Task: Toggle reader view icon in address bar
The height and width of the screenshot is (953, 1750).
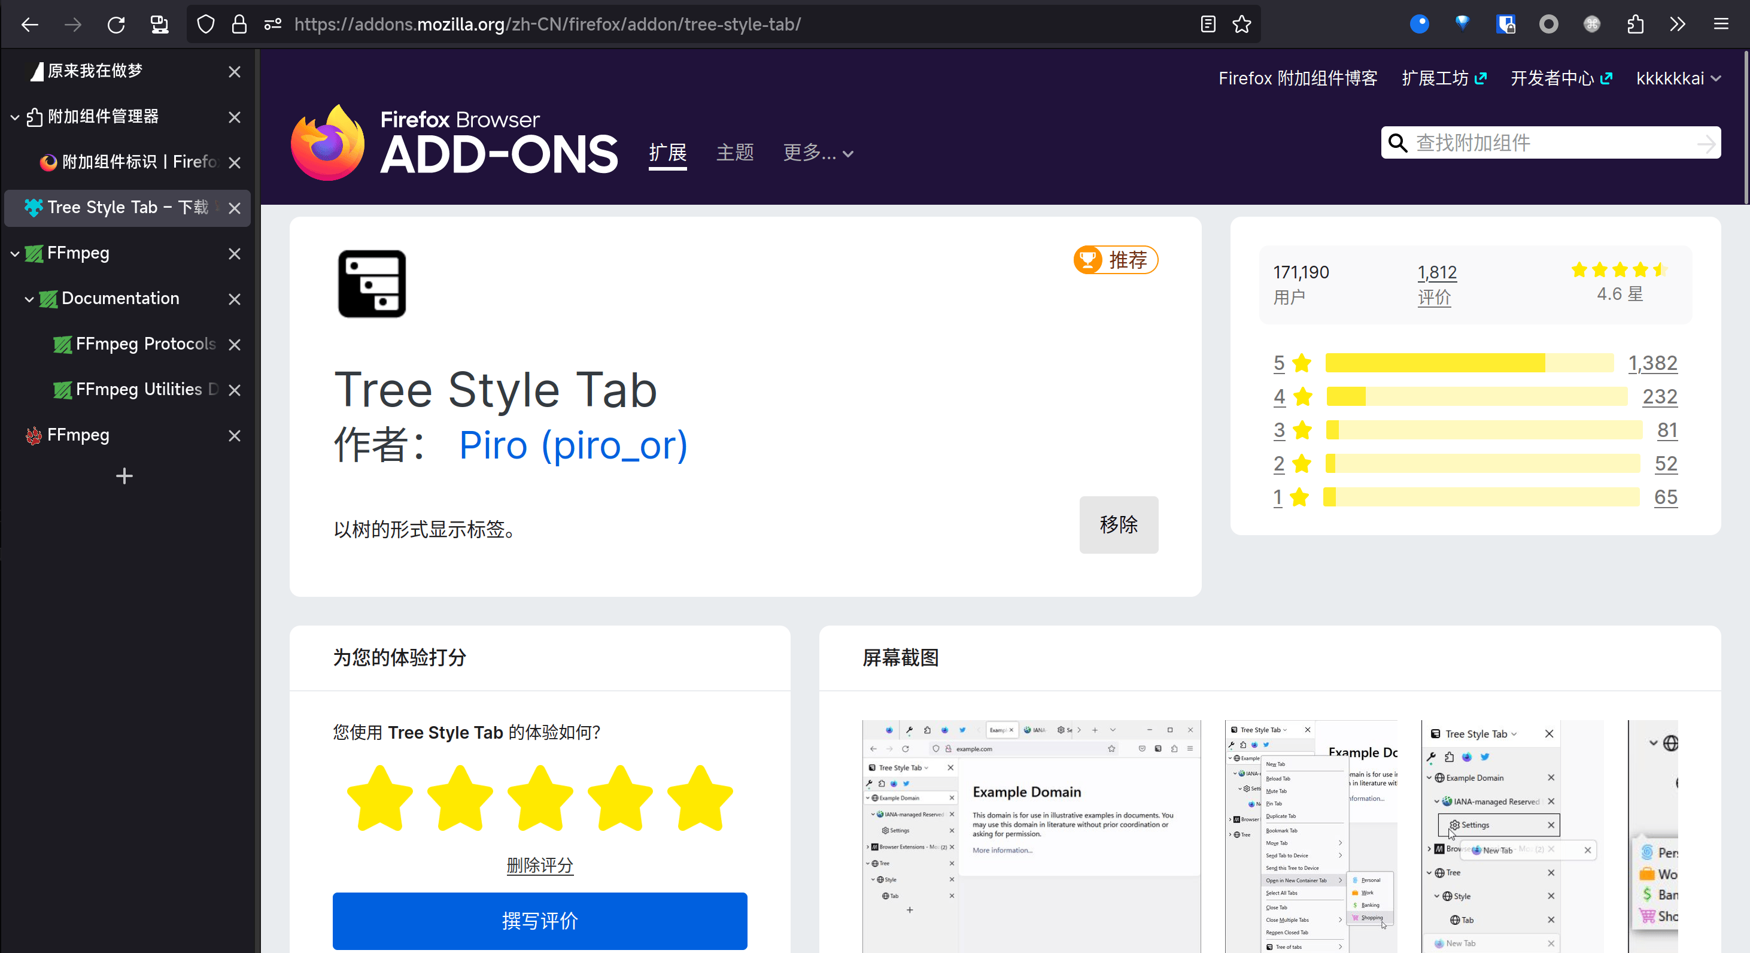Action: [x=1208, y=25]
